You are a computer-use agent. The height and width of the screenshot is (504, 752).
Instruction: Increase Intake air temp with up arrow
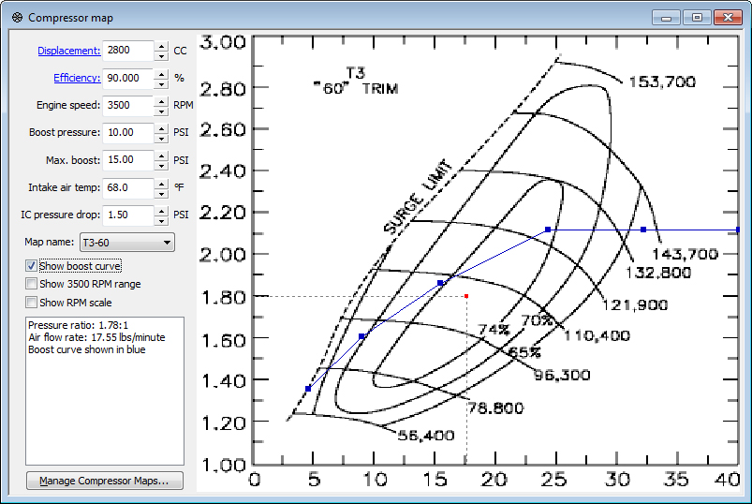pos(162,184)
